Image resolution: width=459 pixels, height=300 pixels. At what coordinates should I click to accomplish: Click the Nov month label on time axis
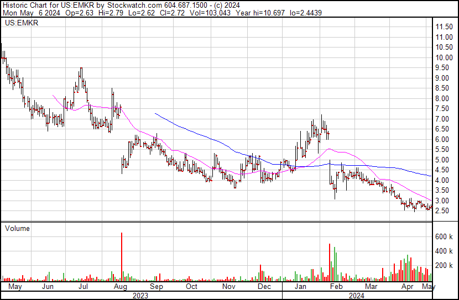pyautogui.click(x=228, y=287)
